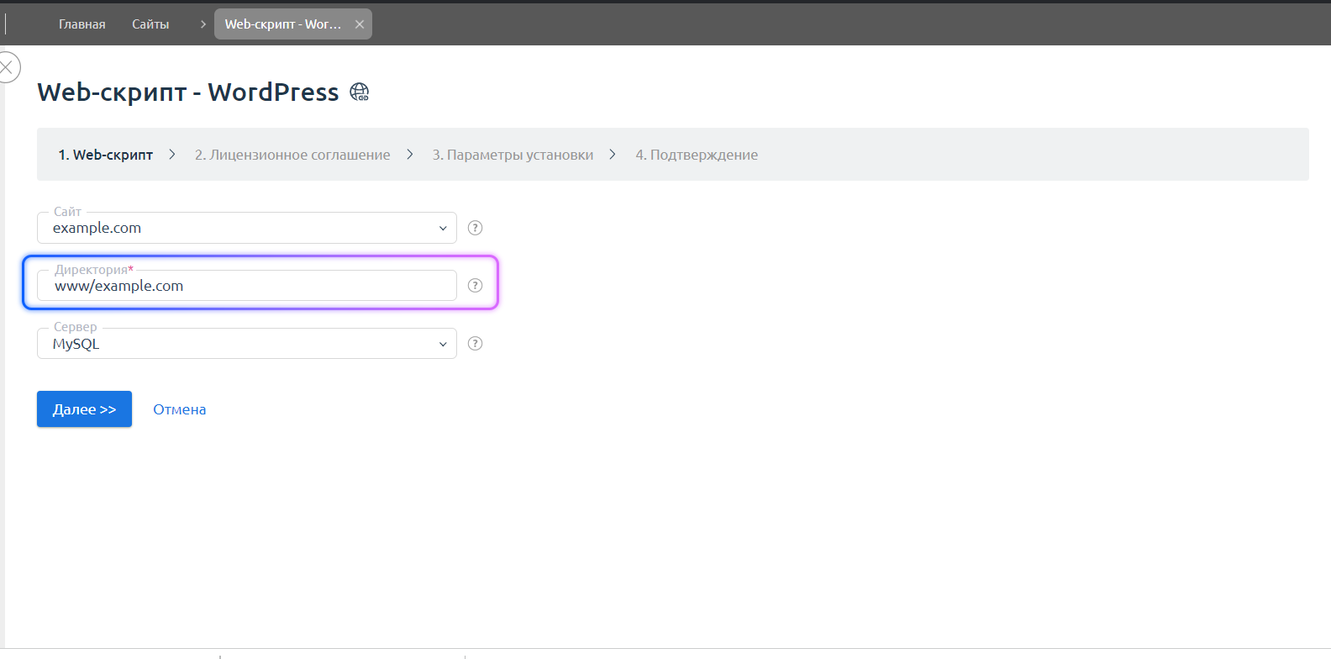Select step 3. Параметры установки
This screenshot has width=1331, height=659.
pyautogui.click(x=513, y=155)
